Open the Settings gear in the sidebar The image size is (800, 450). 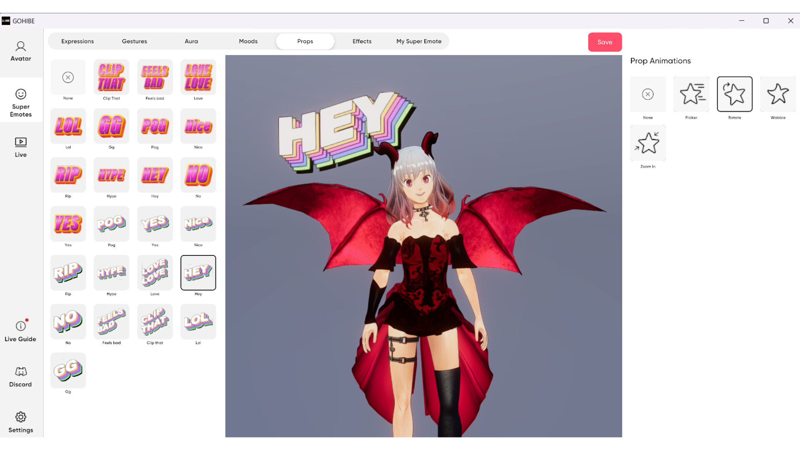(x=20, y=421)
